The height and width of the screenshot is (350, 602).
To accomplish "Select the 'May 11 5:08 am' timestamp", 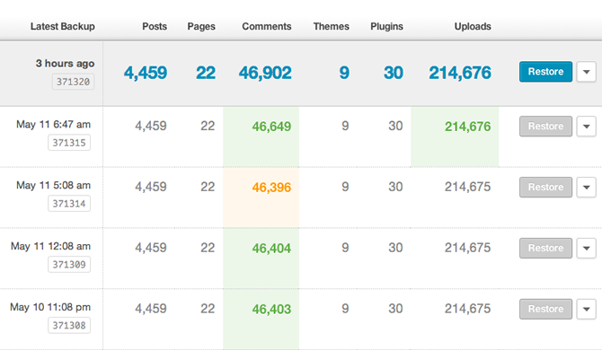I will [53, 185].
